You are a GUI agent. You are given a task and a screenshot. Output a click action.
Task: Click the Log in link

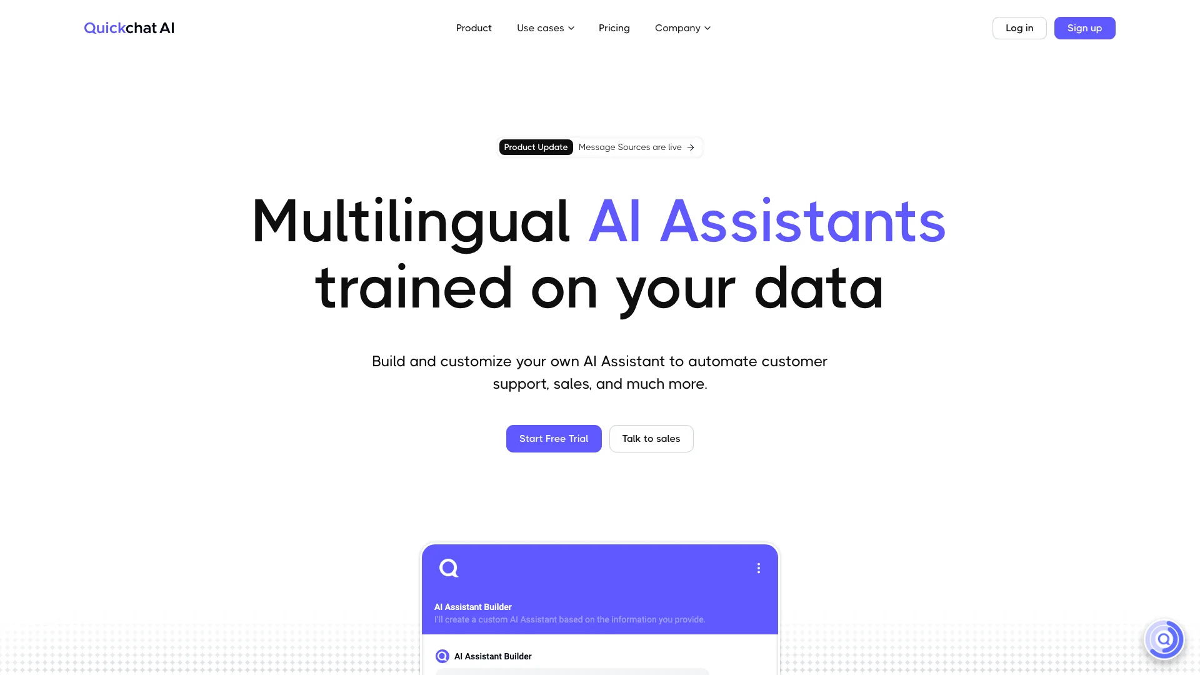coord(1019,27)
